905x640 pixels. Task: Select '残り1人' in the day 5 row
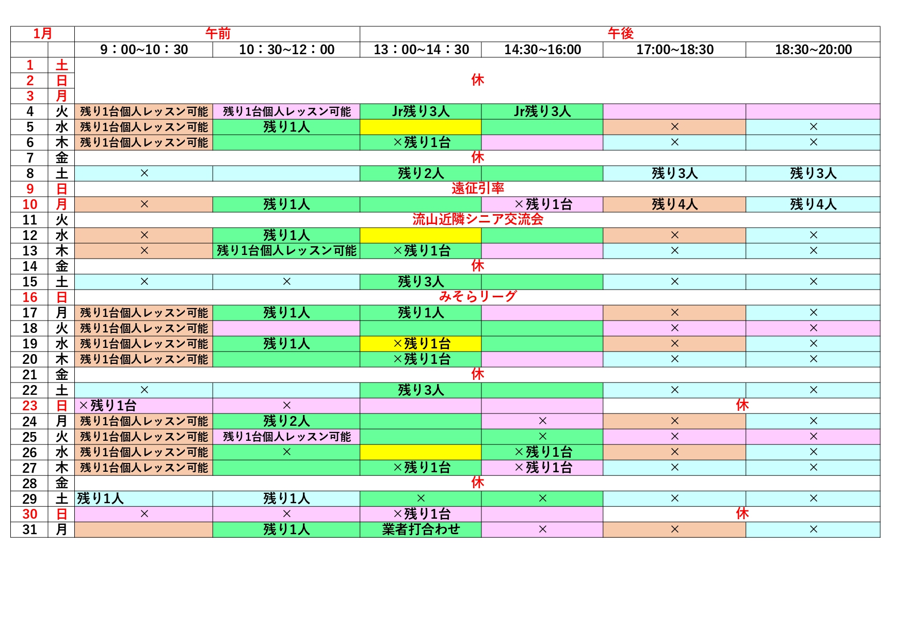(x=286, y=127)
